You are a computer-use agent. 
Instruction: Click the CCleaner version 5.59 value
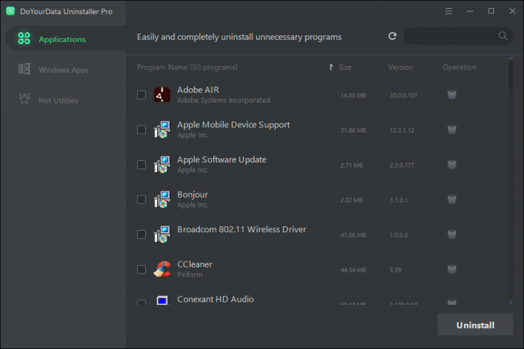click(395, 270)
